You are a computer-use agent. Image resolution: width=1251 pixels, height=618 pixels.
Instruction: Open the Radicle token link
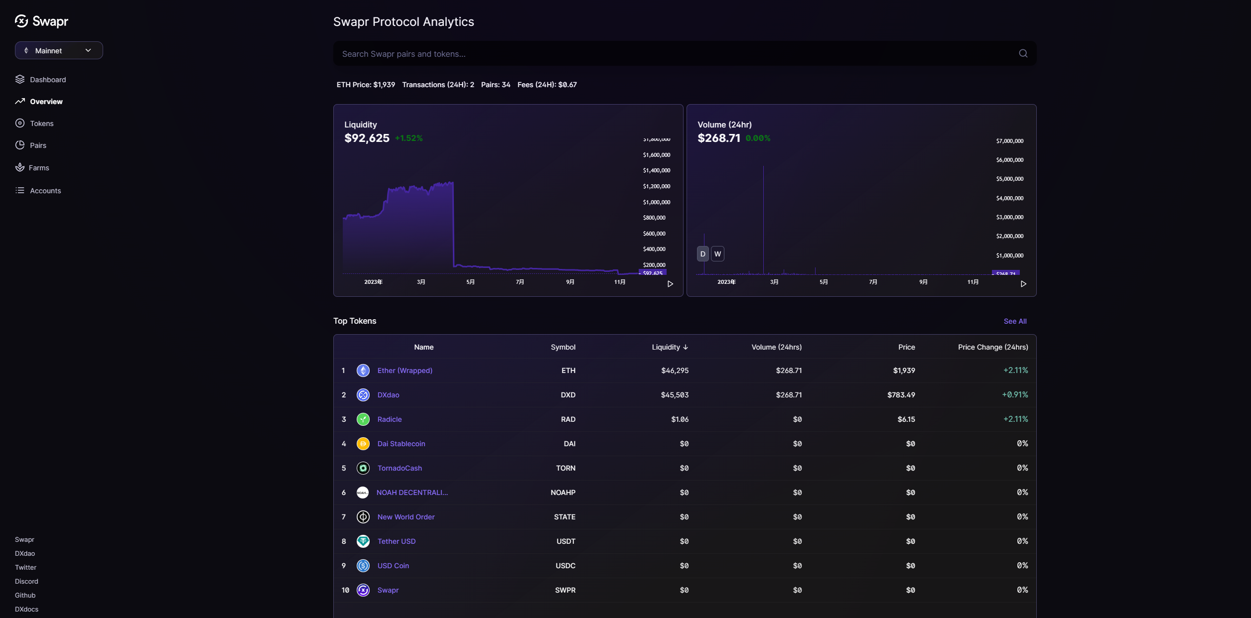click(389, 419)
